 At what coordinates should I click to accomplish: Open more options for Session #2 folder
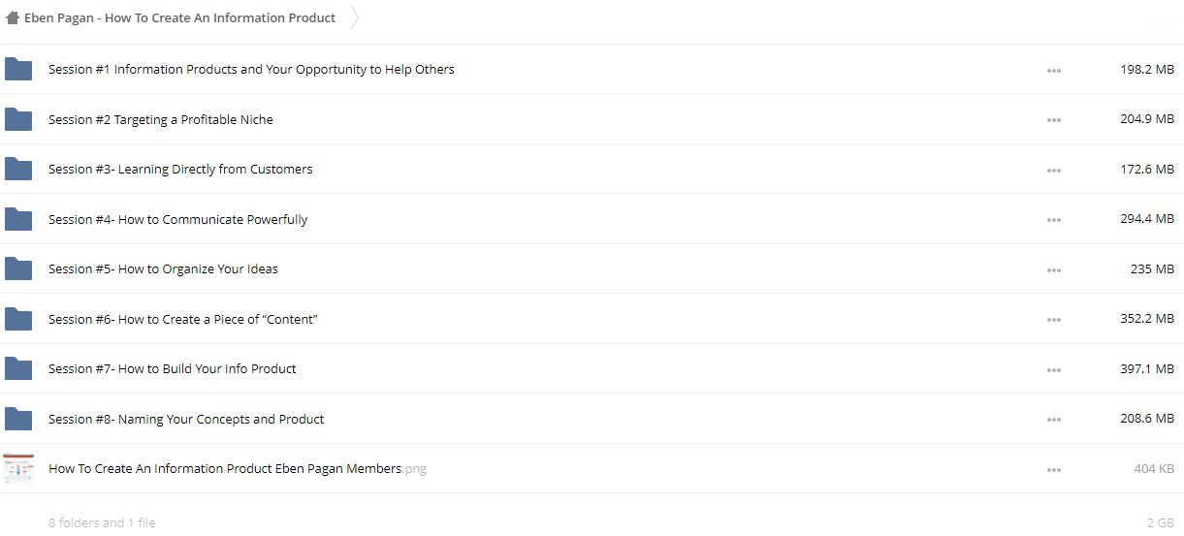[1054, 120]
